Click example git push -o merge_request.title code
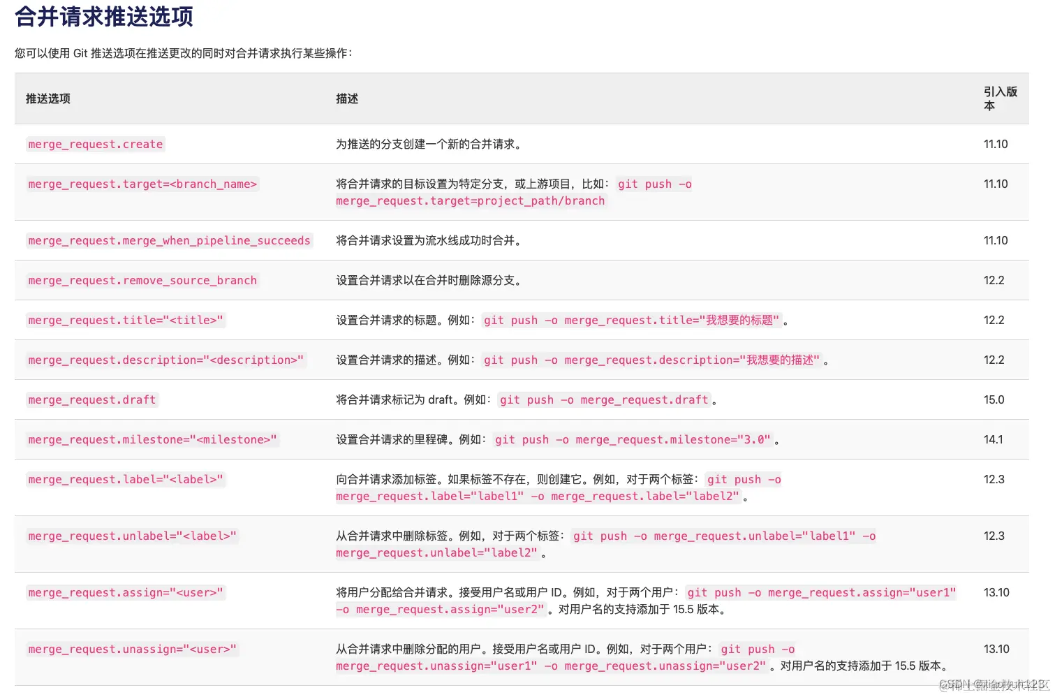Image resolution: width=1055 pixels, height=697 pixels. [631, 320]
